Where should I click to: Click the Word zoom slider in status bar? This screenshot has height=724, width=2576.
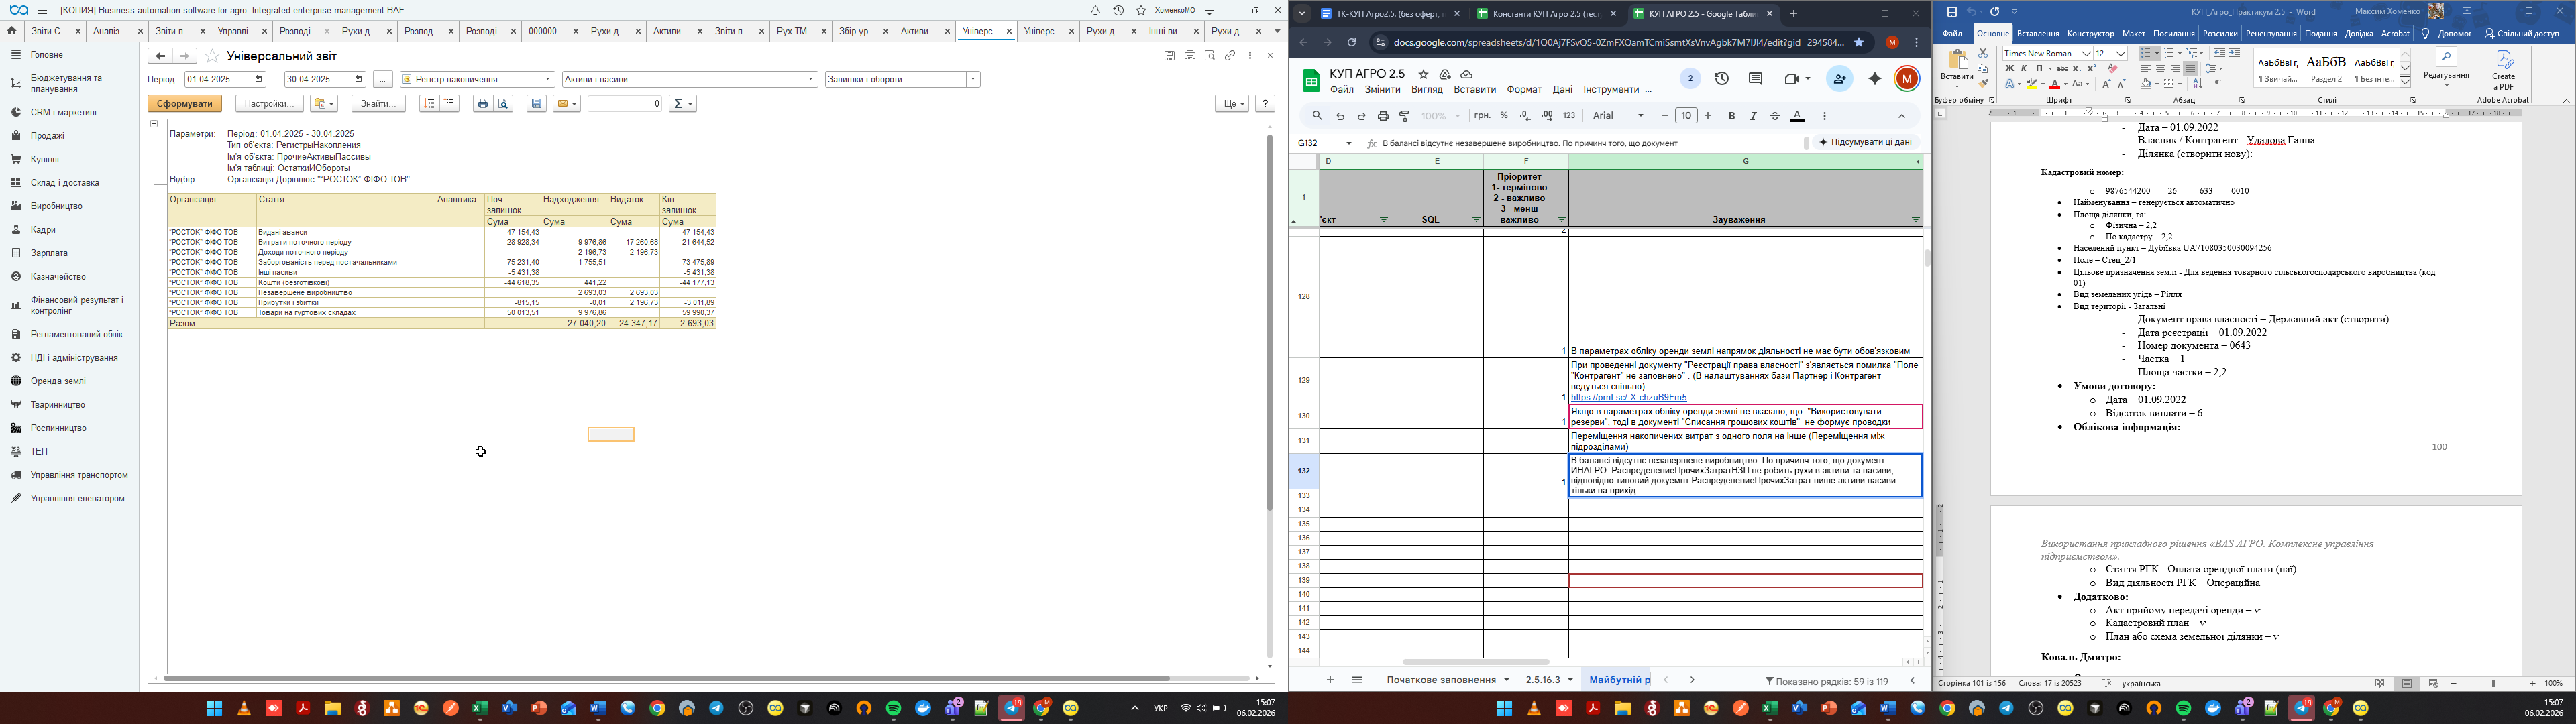point(2493,684)
